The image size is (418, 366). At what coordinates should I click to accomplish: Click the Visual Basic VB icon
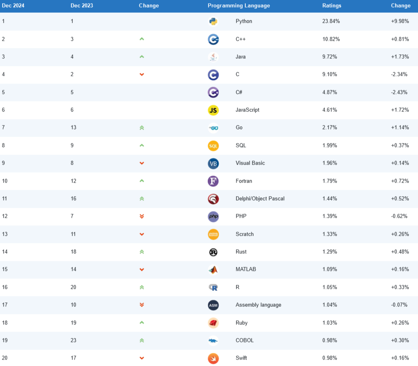pyautogui.click(x=213, y=163)
